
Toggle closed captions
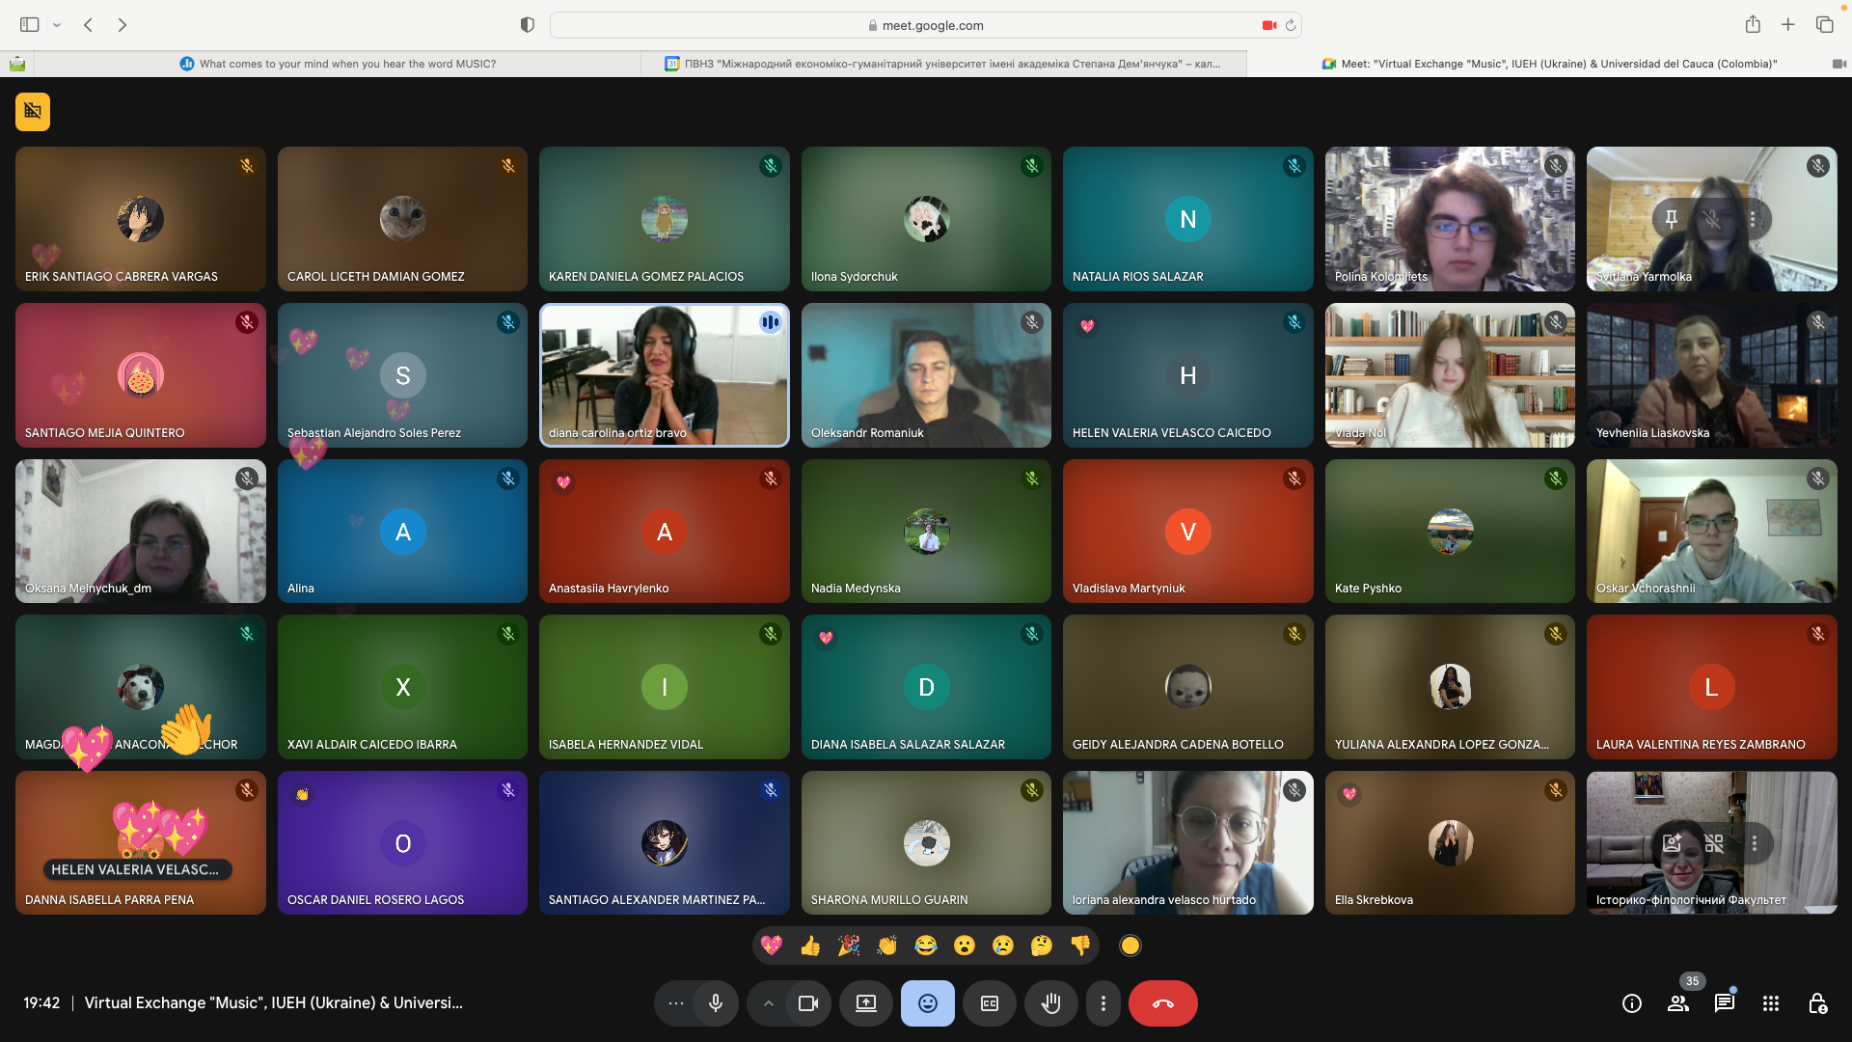pos(989,1003)
